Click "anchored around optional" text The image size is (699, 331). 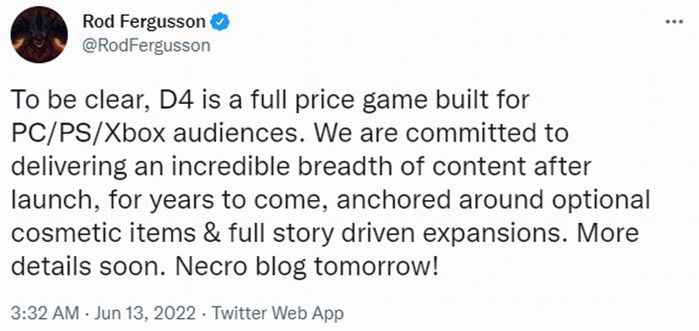click(493, 200)
